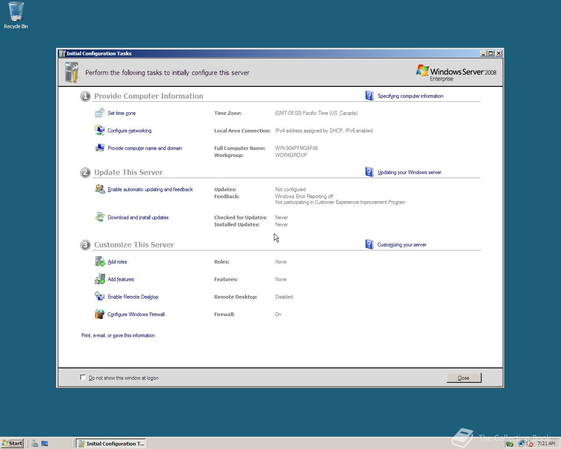Click the Add roles icon
561x449 pixels.
[x=100, y=261]
